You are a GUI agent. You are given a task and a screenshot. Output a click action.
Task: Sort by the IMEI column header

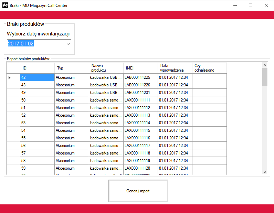[141, 68]
